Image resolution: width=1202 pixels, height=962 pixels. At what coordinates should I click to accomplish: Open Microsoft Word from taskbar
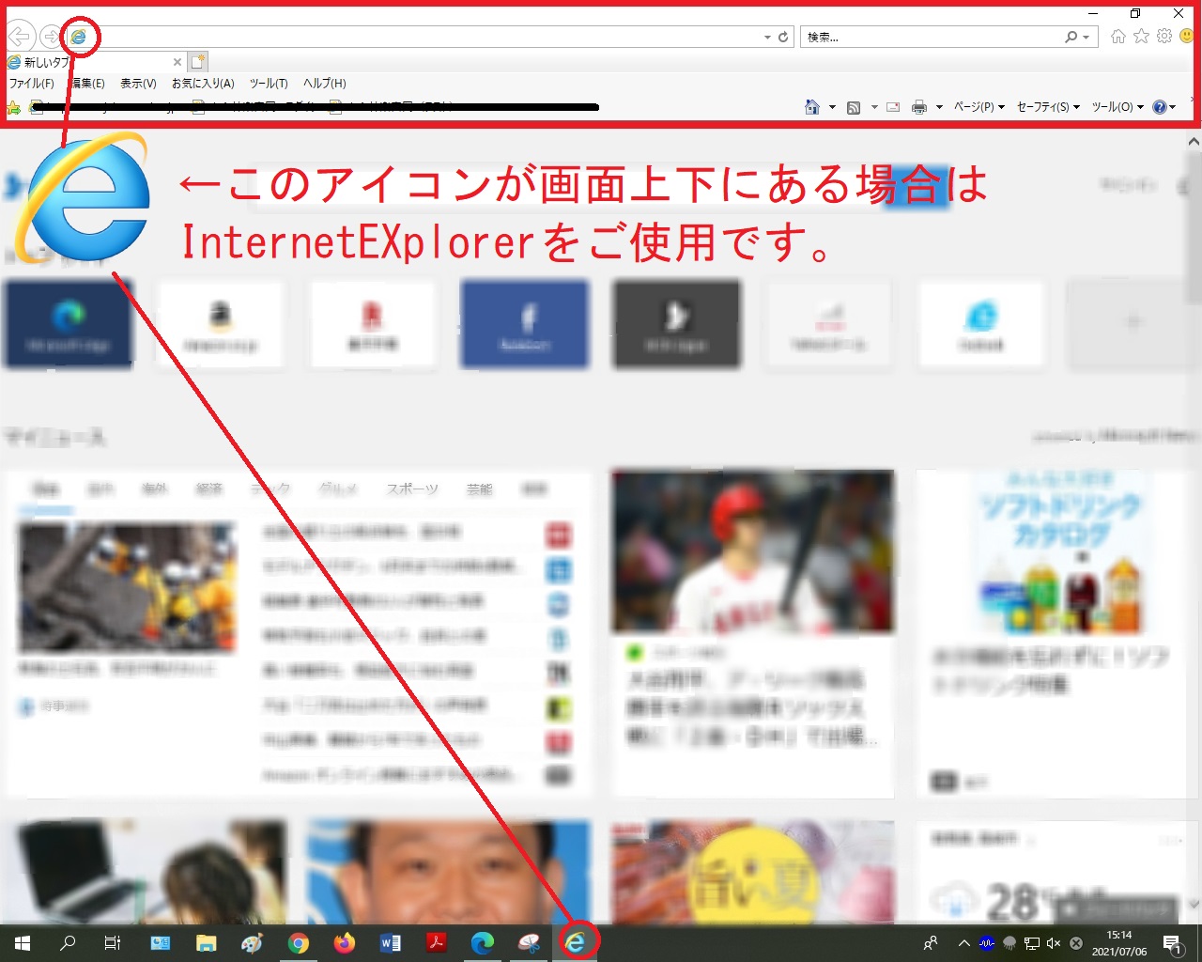391,942
